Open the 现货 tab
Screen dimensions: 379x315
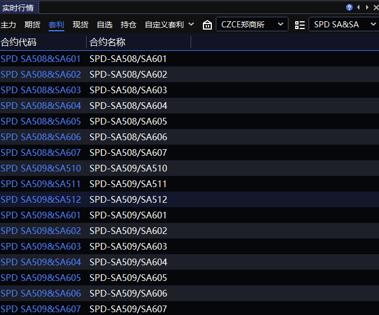tap(80, 25)
